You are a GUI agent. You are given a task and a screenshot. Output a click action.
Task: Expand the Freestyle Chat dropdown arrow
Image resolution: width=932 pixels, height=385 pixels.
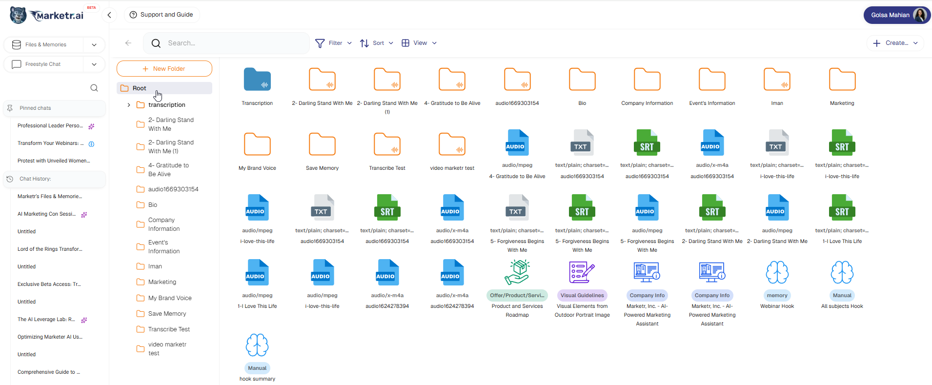tap(94, 64)
